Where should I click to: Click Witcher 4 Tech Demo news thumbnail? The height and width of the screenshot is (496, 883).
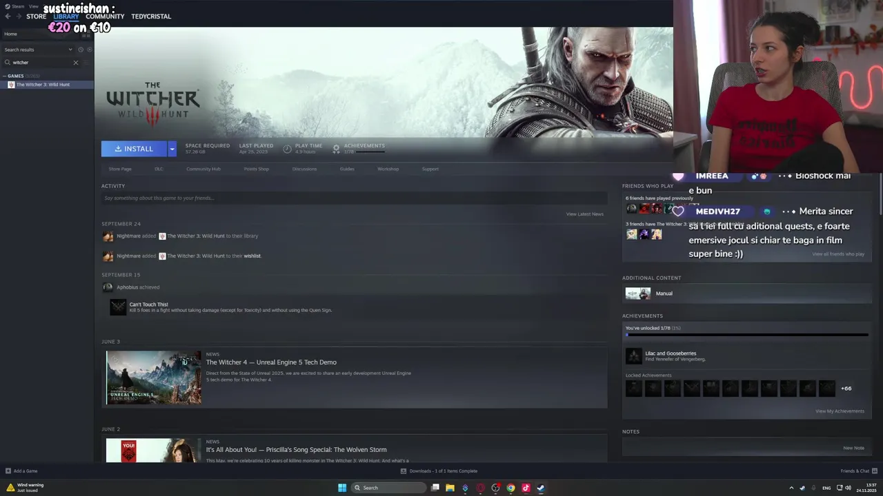pos(154,377)
